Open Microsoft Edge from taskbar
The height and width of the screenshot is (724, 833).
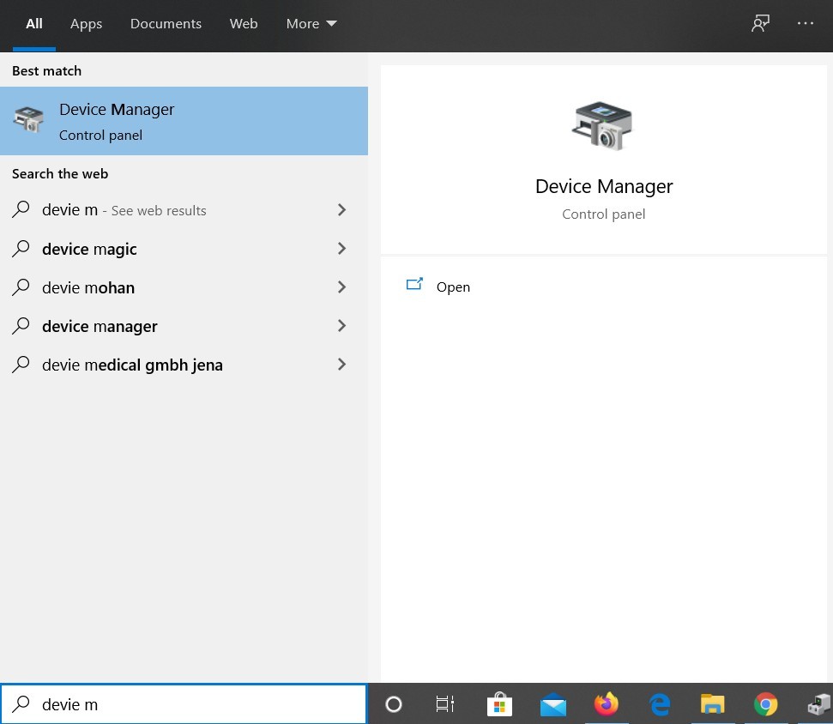(x=660, y=704)
